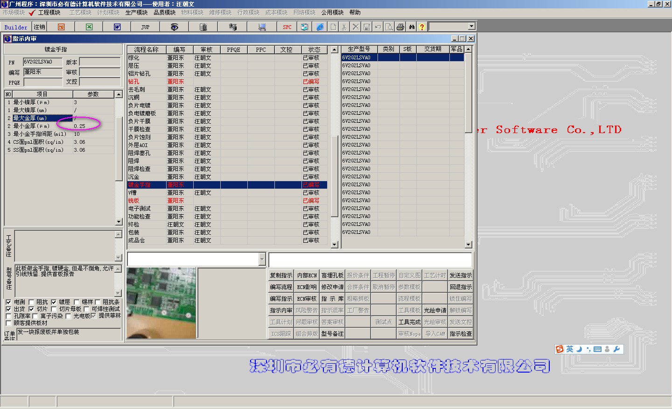The width and height of the screenshot is (672, 409).
Task: Click the Builder menu item
Action: tap(16, 27)
